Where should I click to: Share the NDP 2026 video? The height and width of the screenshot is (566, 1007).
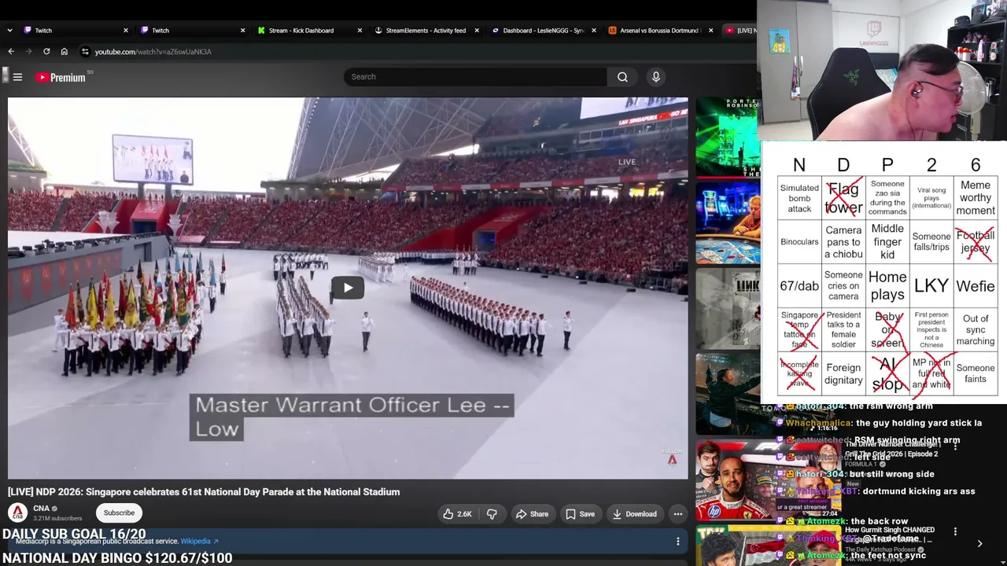click(532, 514)
